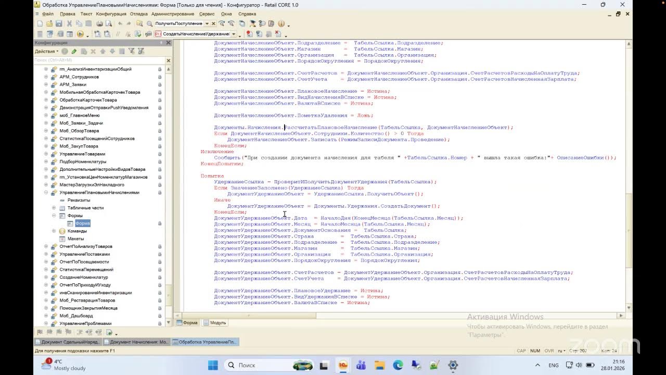This screenshot has height=375, width=666.
Task: Click the Start debugging play icon
Action: (80, 34)
